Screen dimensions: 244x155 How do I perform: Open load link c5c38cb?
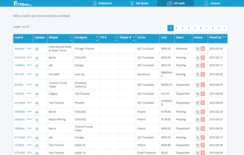pos(20,145)
